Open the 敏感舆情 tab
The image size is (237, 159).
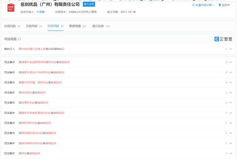78,26
